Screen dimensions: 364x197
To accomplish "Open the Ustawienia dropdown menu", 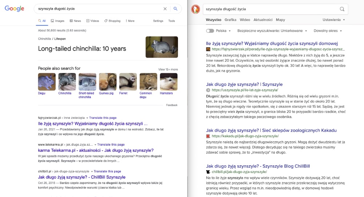I will 333,20.
